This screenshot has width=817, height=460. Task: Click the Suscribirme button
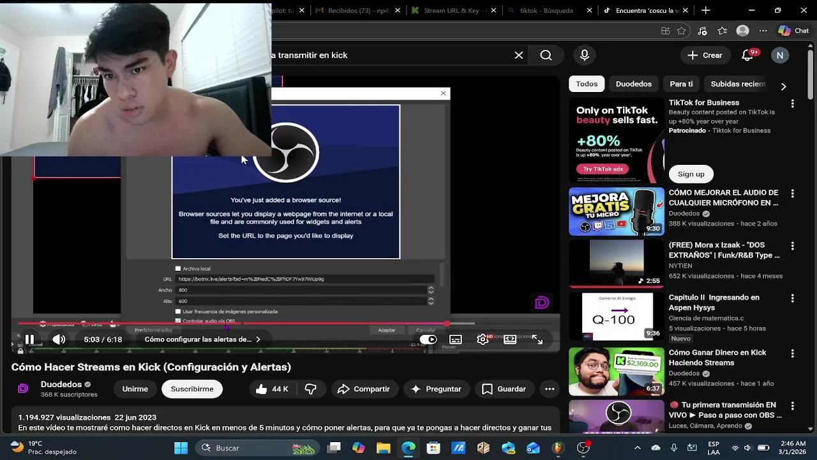(x=192, y=388)
